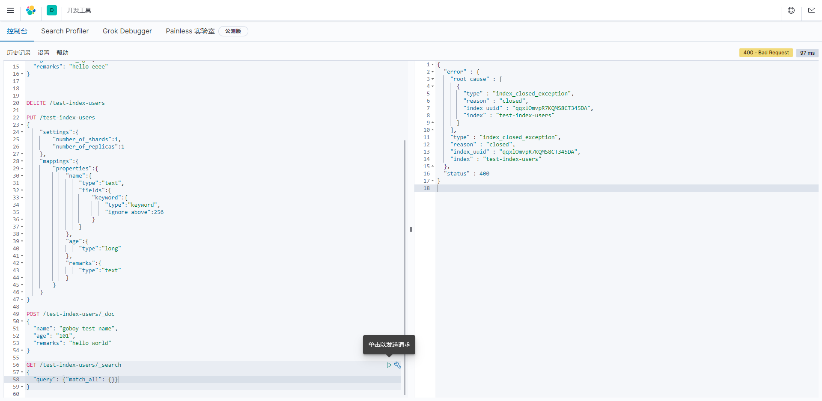
Task: Open the Painless 实验室 tab
Action: (190, 31)
